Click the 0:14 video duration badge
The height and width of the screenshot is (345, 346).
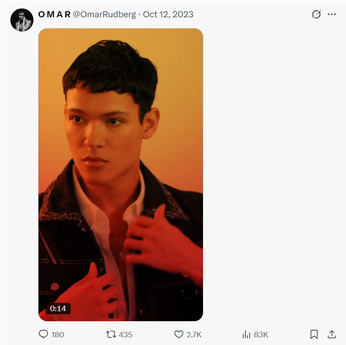click(58, 308)
